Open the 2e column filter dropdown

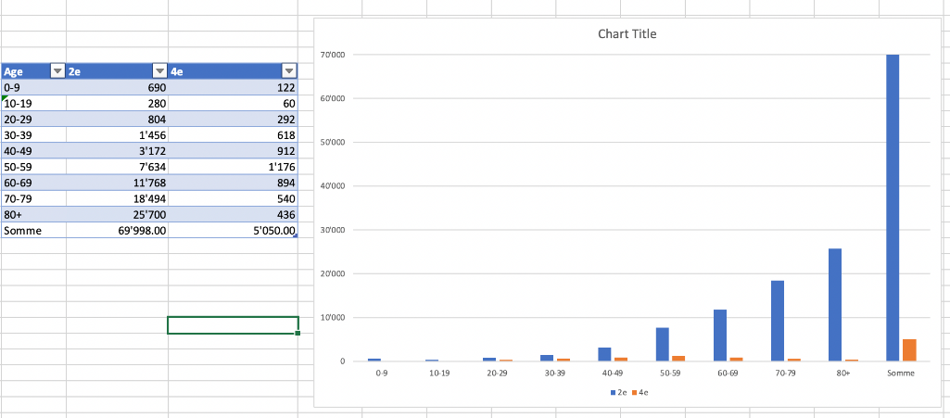(x=159, y=71)
